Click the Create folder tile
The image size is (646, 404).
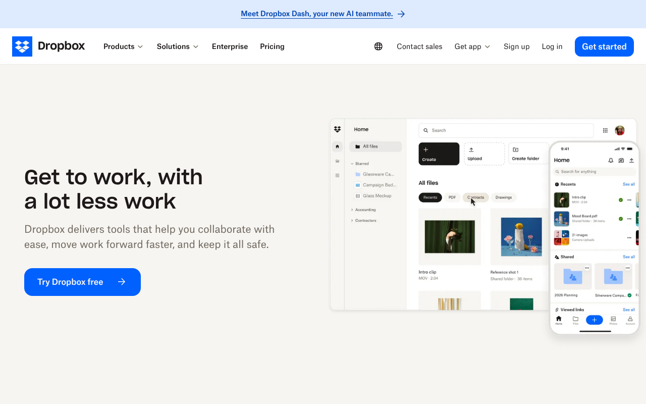coord(528,154)
